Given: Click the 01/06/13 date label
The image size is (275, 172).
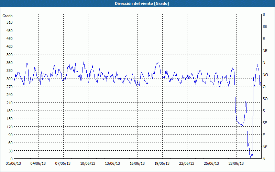Looking at the screenshot, I should (x=13, y=164).
